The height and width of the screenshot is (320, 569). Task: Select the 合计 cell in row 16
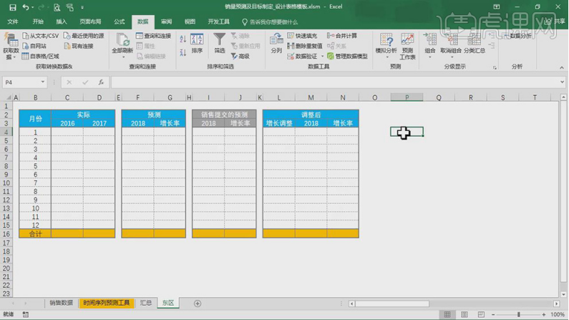[35, 233]
